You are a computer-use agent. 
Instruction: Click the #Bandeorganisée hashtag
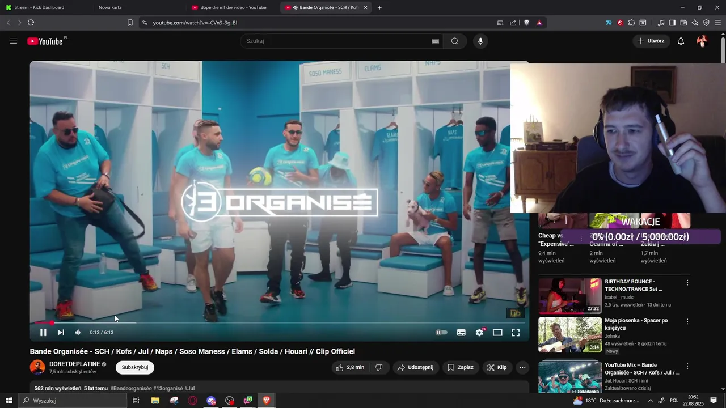click(x=131, y=389)
